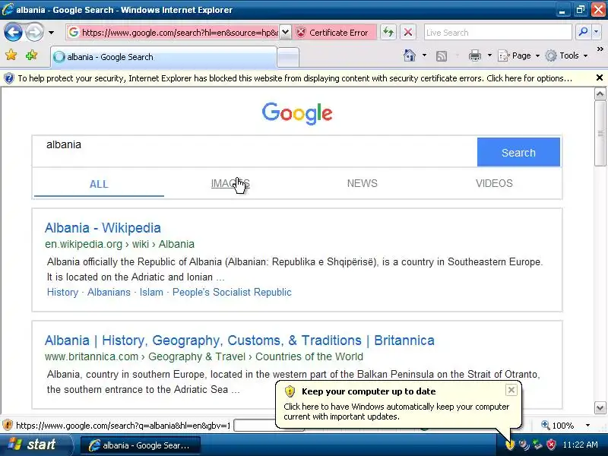Close the Keep your computer up to date balloon
The image size is (608, 456).
coord(511,390)
